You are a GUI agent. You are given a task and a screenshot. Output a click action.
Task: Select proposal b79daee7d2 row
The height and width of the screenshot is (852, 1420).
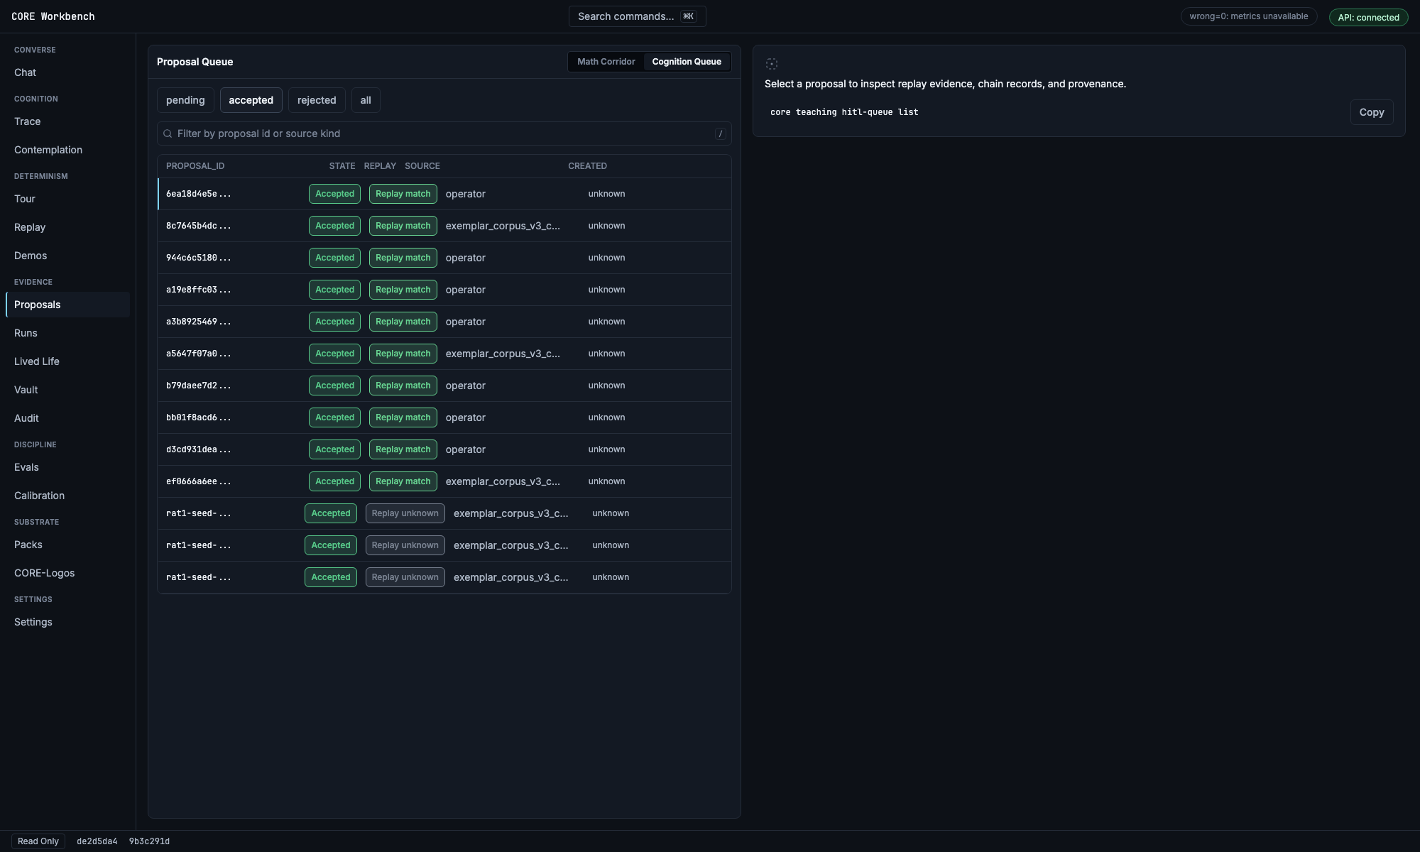tap(444, 386)
